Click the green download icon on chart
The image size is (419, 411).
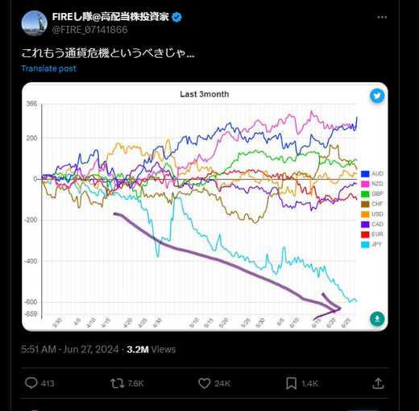tap(377, 319)
